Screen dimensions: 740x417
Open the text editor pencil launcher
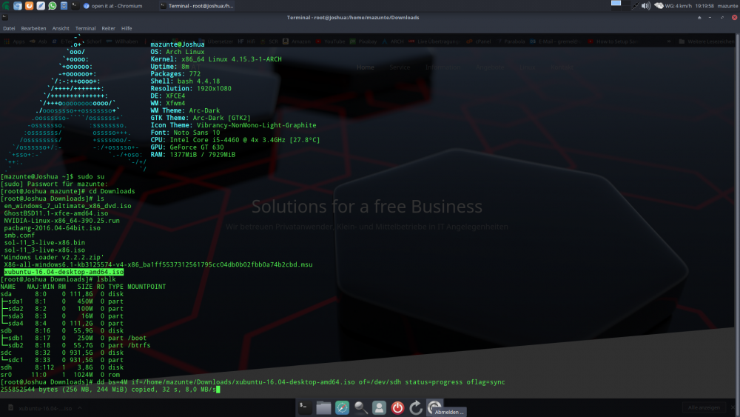pos(41,6)
